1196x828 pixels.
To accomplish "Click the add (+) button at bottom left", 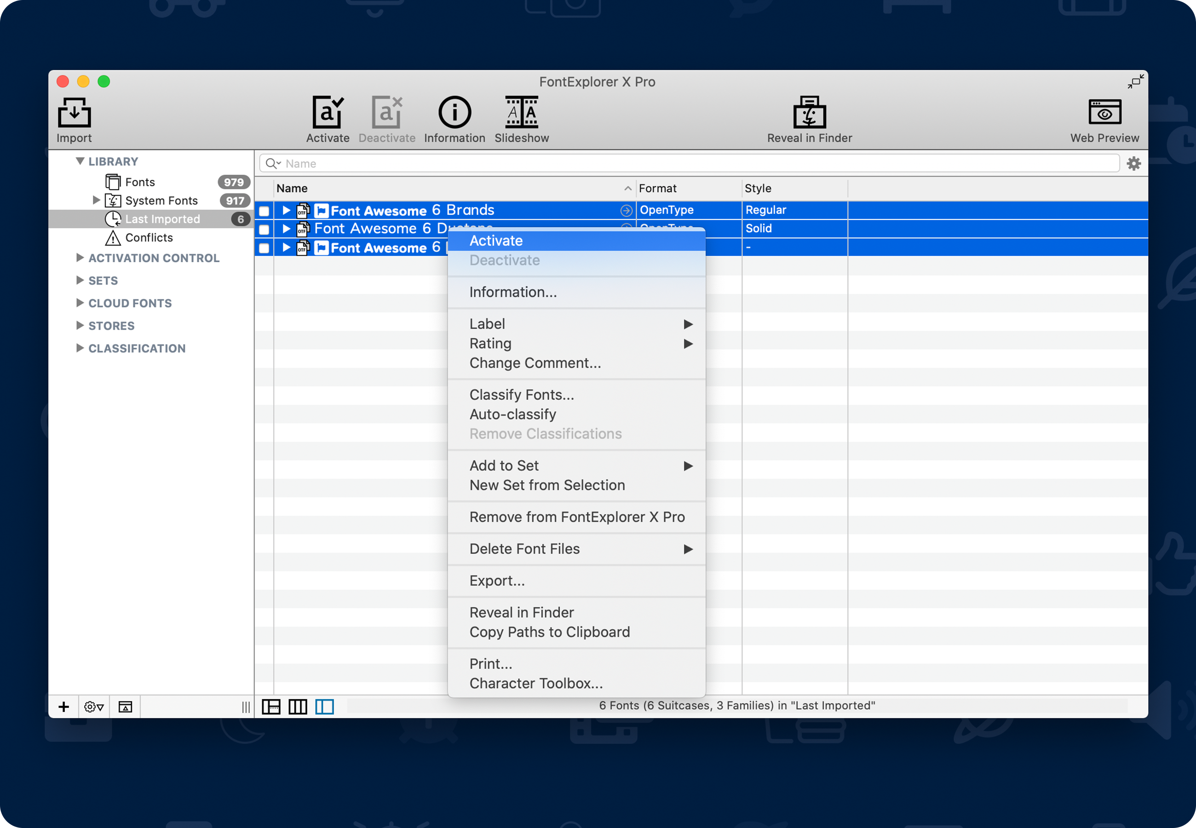I will (x=64, y=707).
